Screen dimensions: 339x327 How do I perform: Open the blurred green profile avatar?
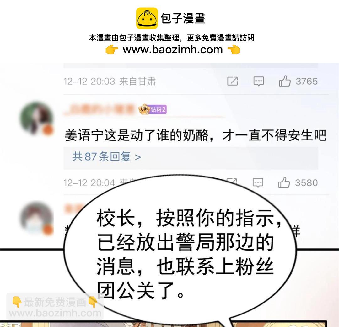click(36, 119)
